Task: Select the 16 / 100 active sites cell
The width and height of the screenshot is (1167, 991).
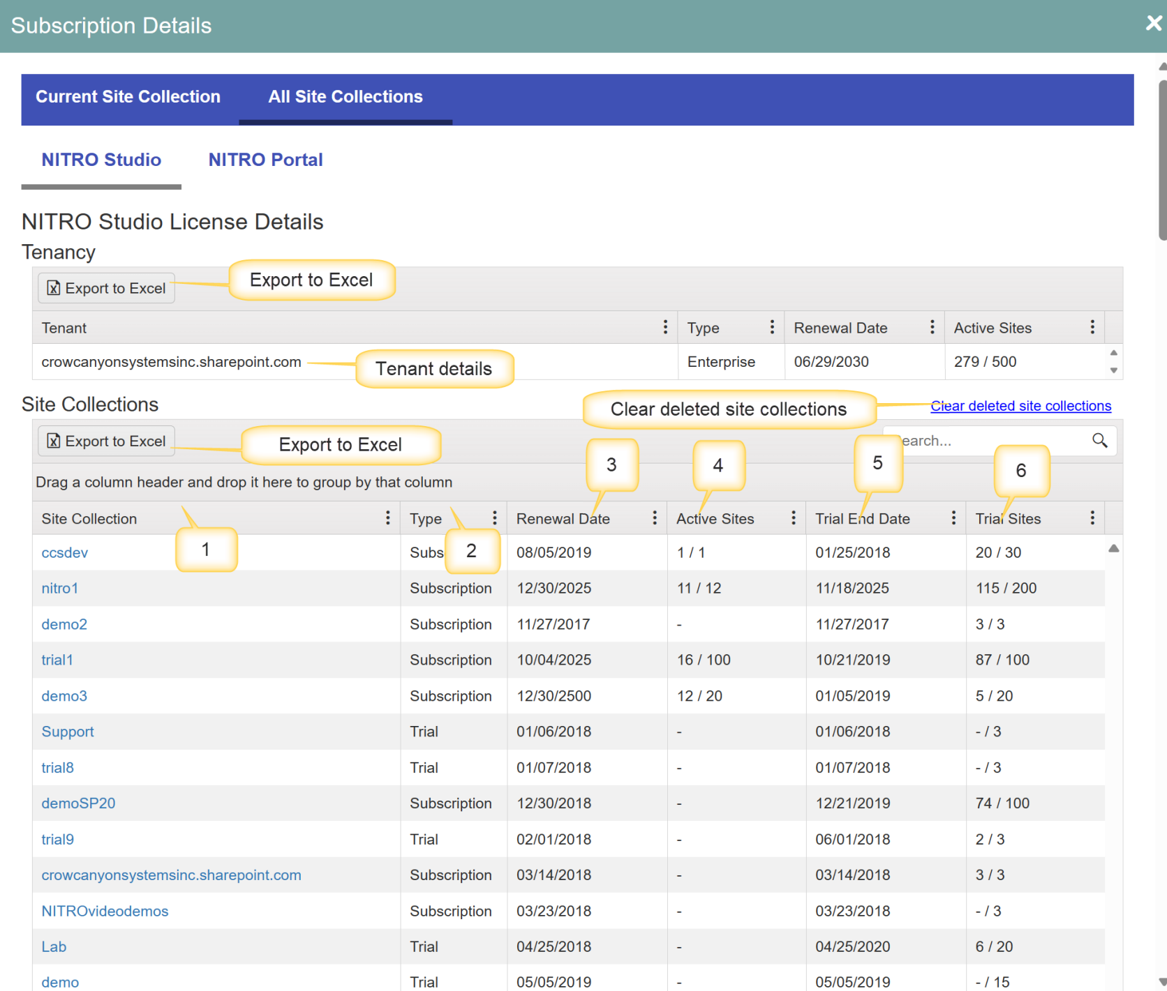Action: (736, 660)
